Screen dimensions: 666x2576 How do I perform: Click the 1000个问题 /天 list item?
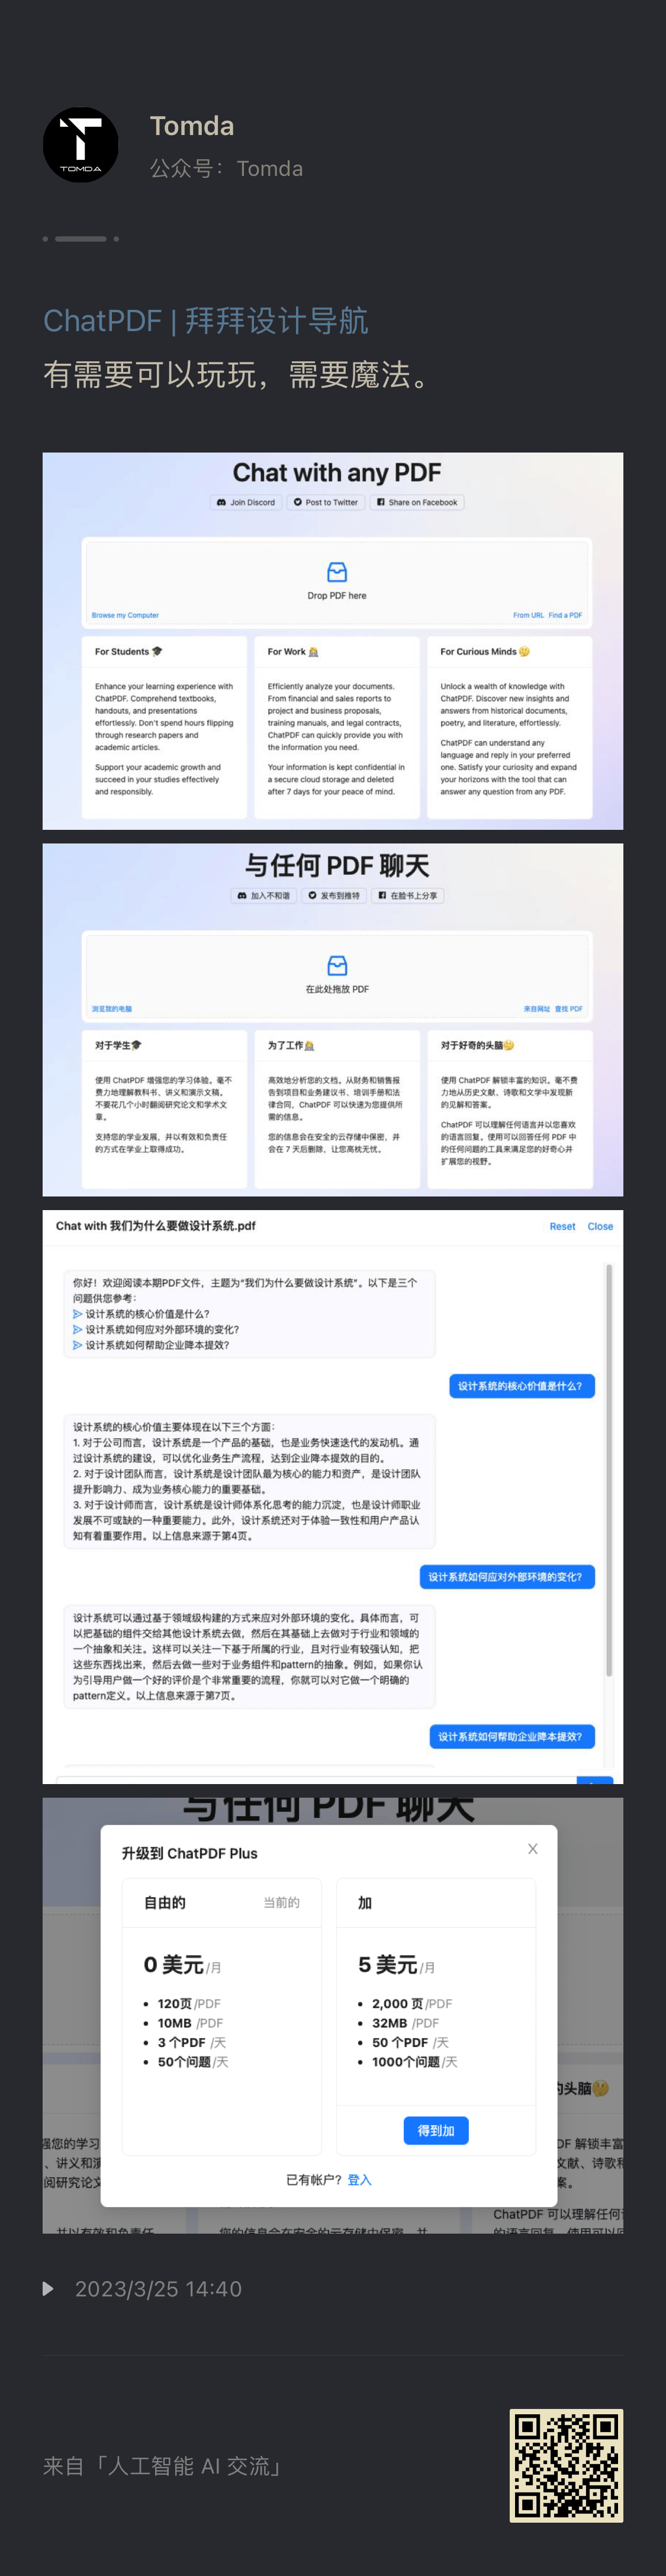point(414,2062)
